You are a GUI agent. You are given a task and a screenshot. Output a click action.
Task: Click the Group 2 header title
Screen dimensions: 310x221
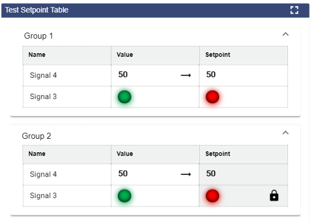[x=36, y=136]
